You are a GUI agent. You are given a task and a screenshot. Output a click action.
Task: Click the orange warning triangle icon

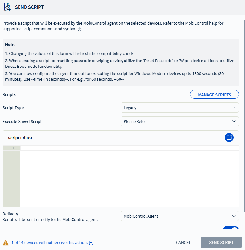click(x=6, y=242)
